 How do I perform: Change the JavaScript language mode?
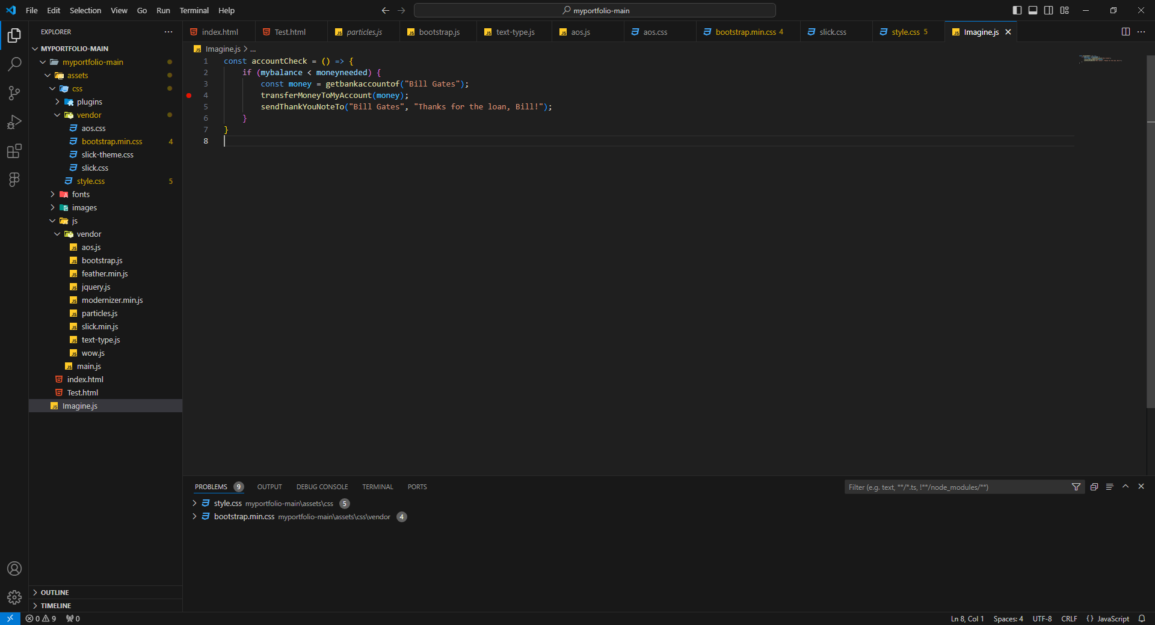[x=1113, y=618]
